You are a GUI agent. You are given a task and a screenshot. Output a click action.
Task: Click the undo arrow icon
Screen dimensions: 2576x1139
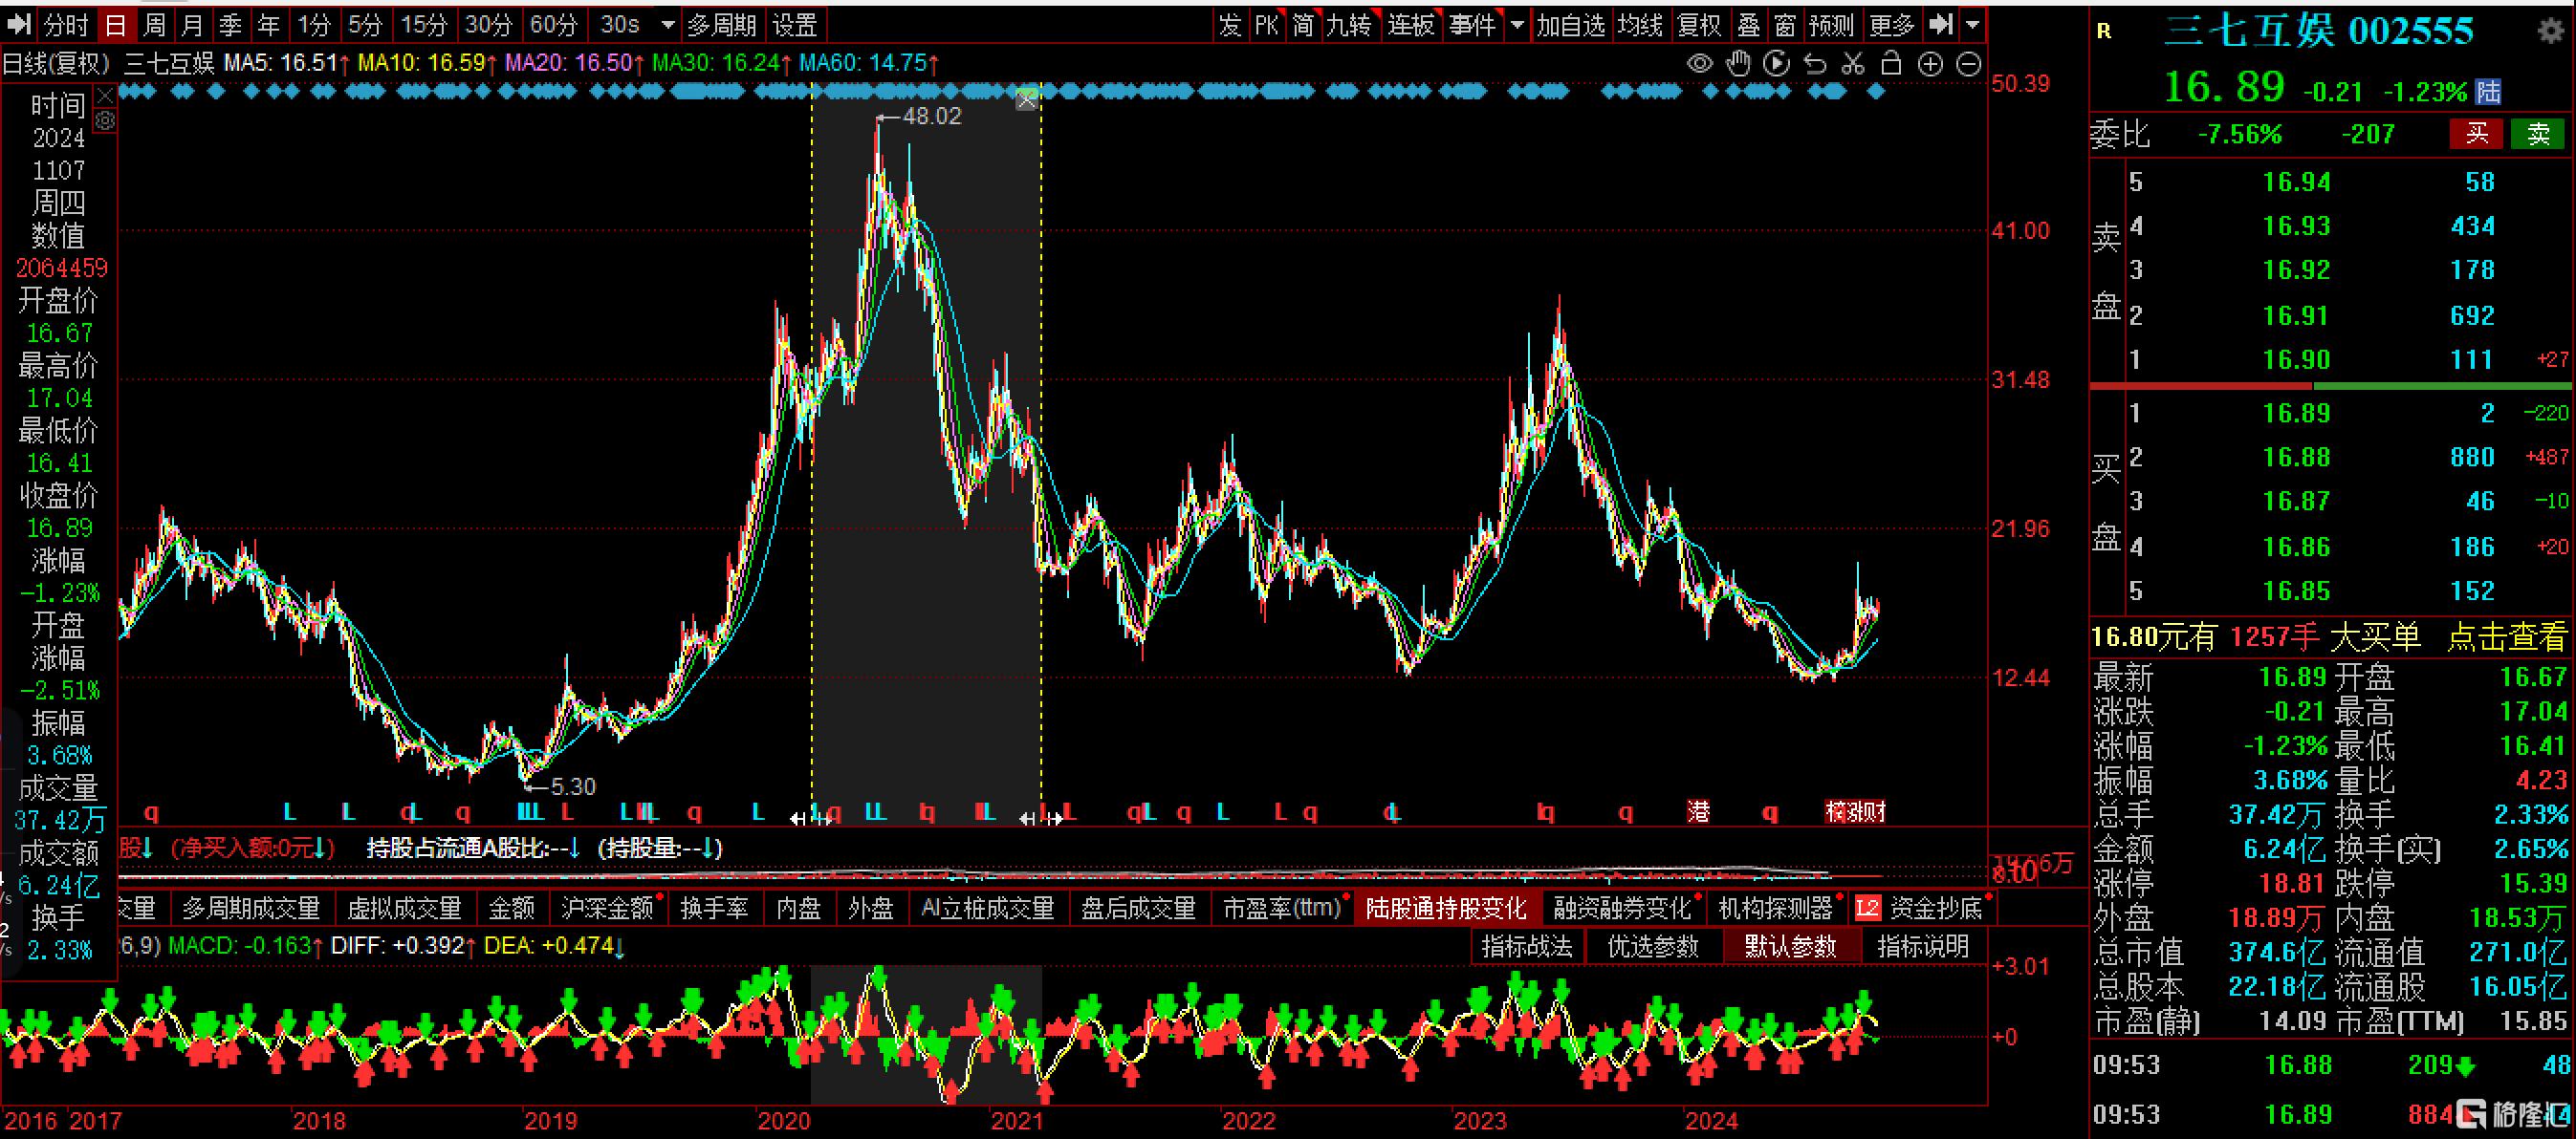(1815, 64)
